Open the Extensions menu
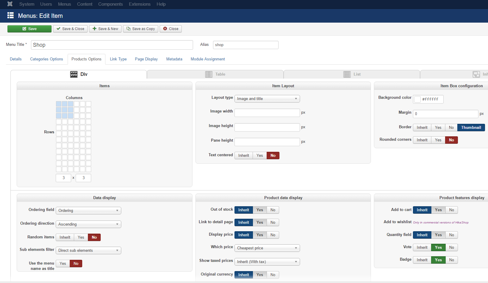Viewport: 488px width, 283px height. click(140, 4)
